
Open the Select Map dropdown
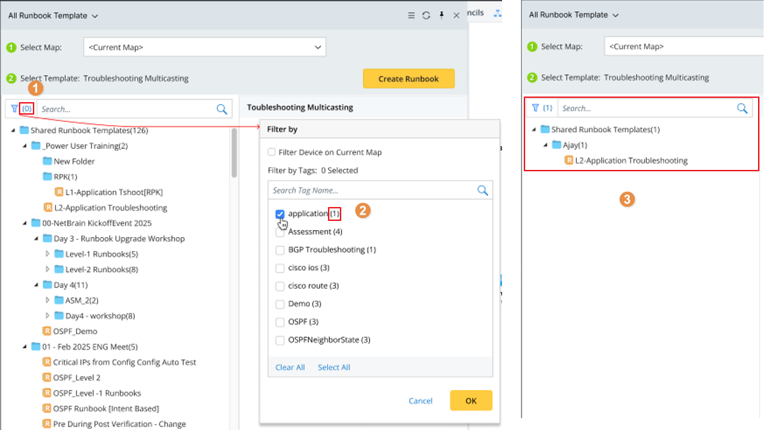(204, 48)
